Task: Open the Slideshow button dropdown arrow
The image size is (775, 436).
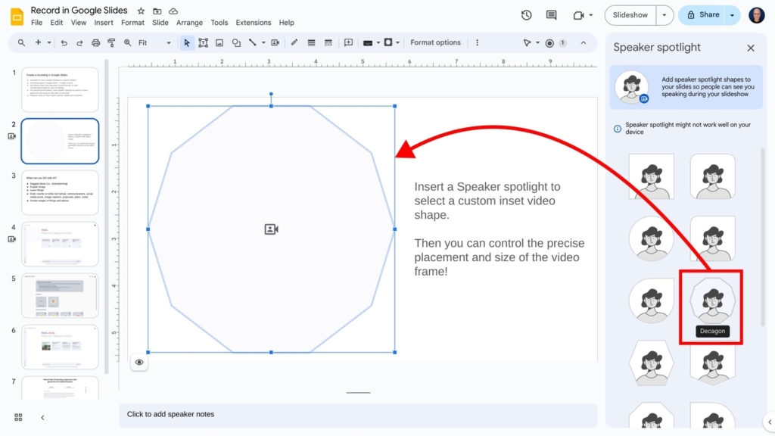Action: point(664,14)
